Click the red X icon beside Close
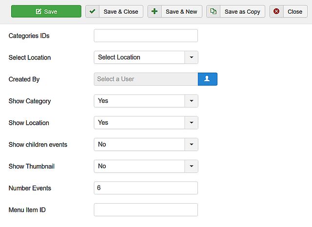This screenshot has width=312, height=227. pyautogui.click(x=276, y=11)
